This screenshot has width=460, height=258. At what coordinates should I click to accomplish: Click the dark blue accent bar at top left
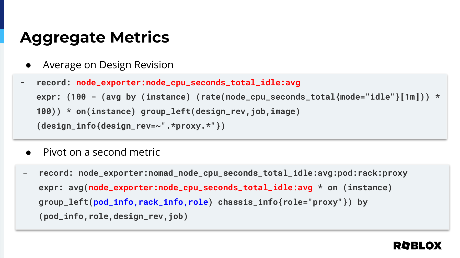[x=2, y=15]
